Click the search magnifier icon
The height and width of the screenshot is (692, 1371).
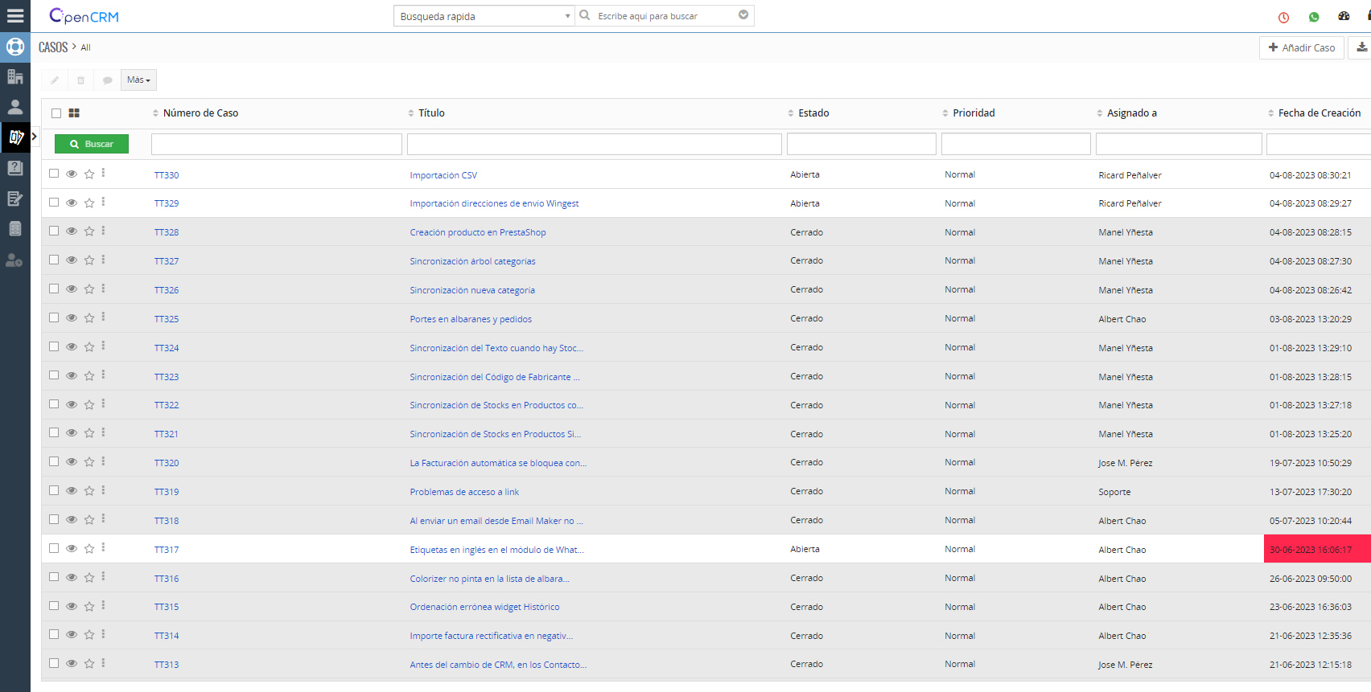coord(585,15)
